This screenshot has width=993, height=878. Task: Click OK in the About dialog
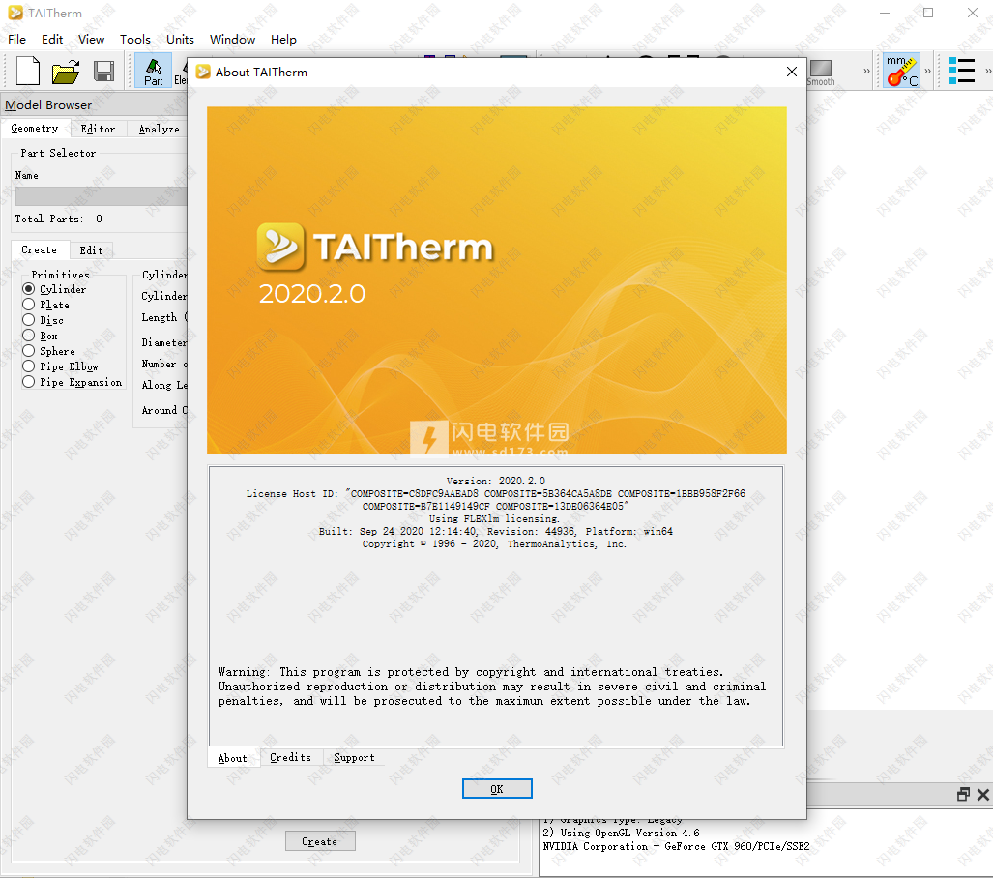pyautogui.click(x=497, y=789)
